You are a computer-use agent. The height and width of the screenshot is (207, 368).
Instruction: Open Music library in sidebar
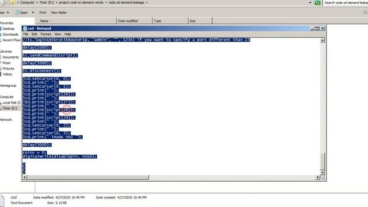coord(6,63)
